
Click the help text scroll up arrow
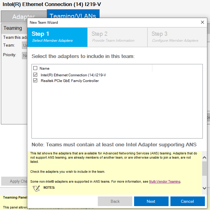click(204, 157)
